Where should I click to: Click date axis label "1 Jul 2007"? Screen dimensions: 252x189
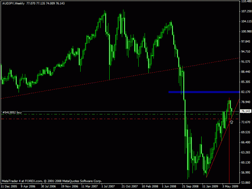pos(108,187)
